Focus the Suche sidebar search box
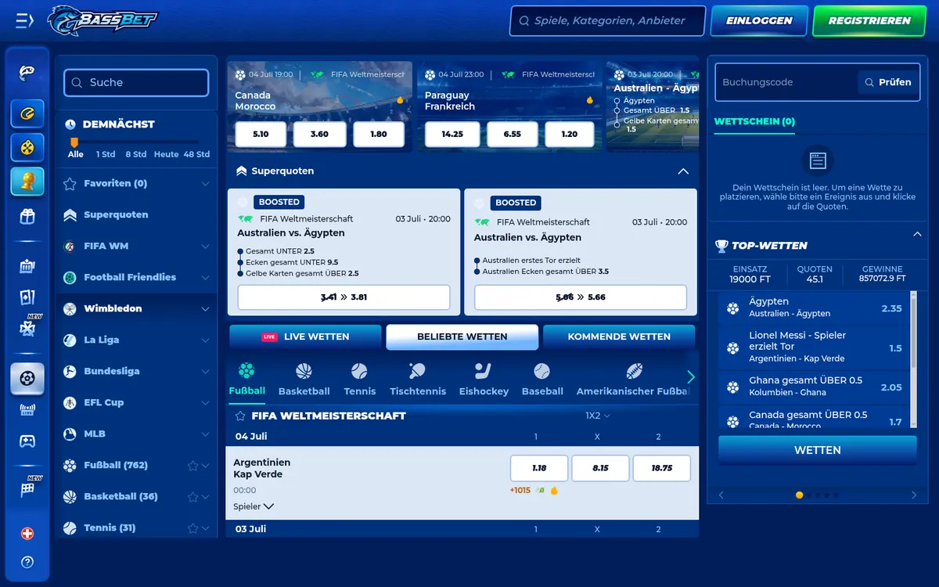Image resolution: width=939 pixels, height=587 pixels. 136,82
